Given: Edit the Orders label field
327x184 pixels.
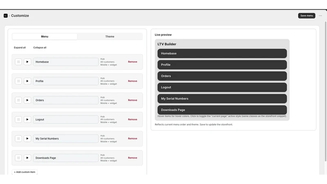Looking at the screenshot, I should pyautogui.click(x=66, y=100).
